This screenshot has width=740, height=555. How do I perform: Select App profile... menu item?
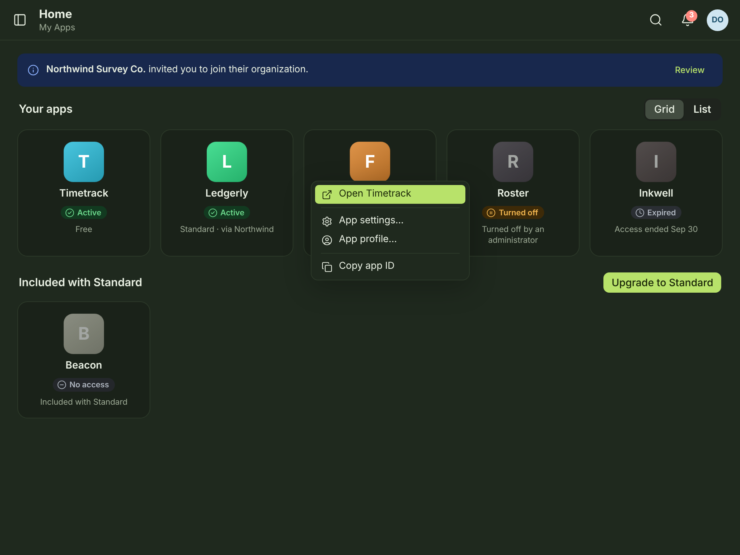click(390, 239)
